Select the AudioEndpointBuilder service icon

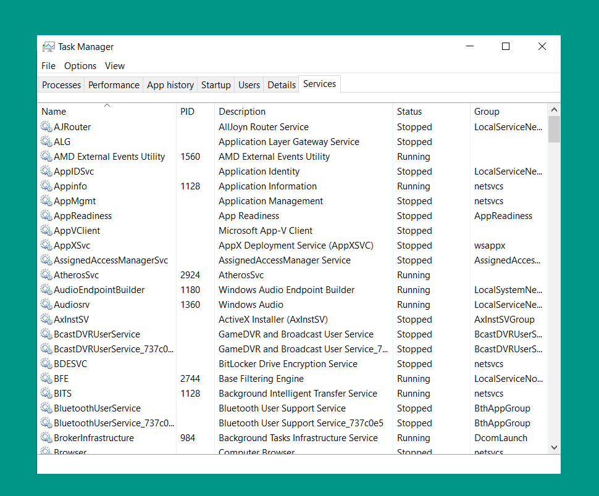pyautogui.click(x=46, y=289)
